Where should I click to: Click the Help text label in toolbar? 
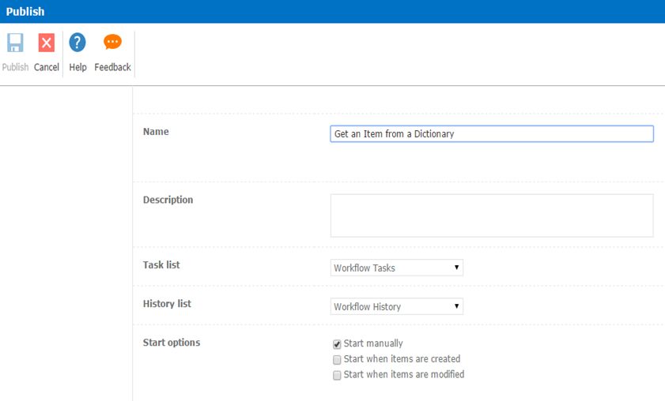[77, 67]
